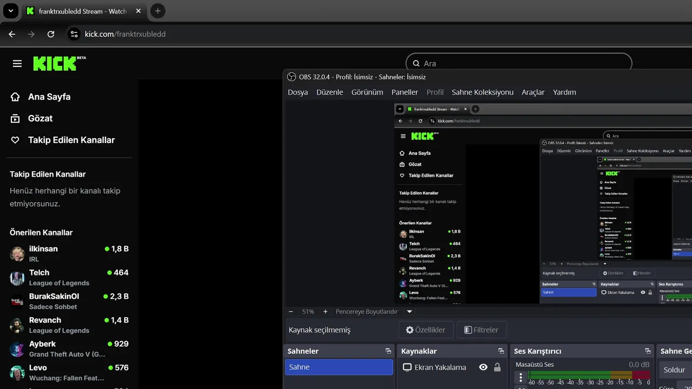
Task: Click the search magnifier icon in Kick
Action: tap(416, 63)
